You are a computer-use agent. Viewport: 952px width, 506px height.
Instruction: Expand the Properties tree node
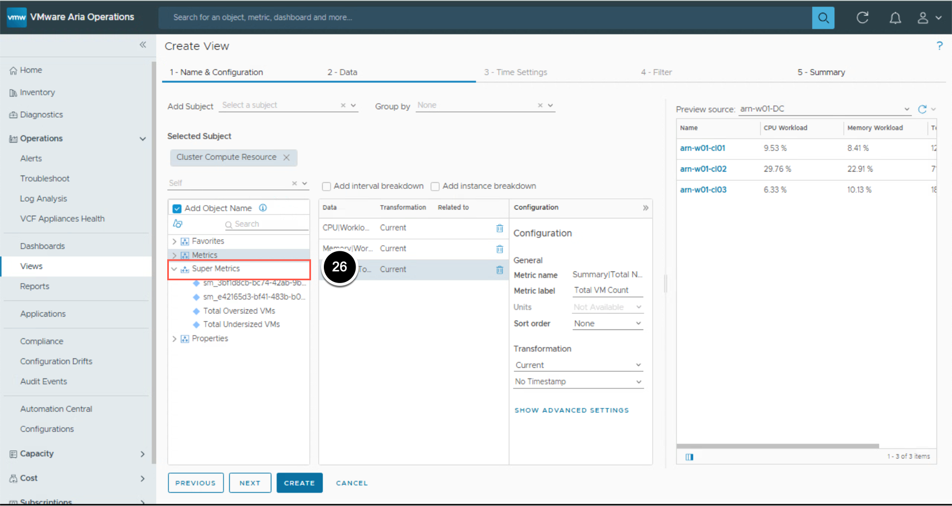click(174, 339)
